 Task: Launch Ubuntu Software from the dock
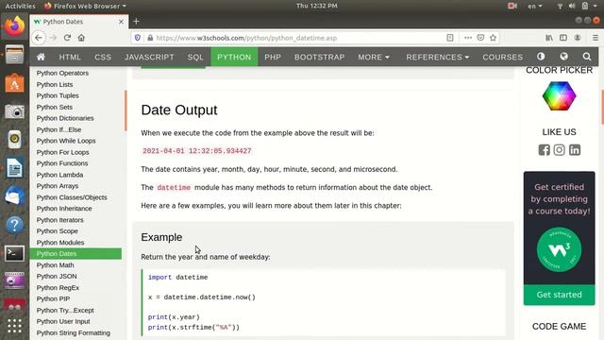(x=14, y=83)
